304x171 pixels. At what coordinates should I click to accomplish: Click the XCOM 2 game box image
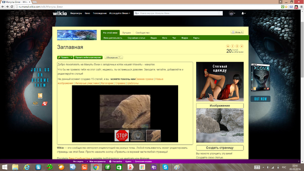260,77
